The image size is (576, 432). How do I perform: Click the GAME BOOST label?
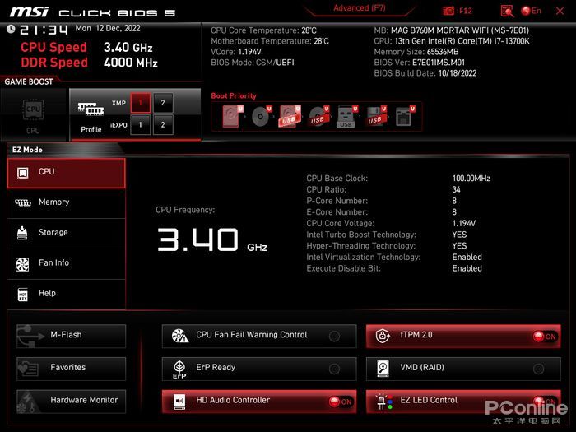click(x=29, y=81)
